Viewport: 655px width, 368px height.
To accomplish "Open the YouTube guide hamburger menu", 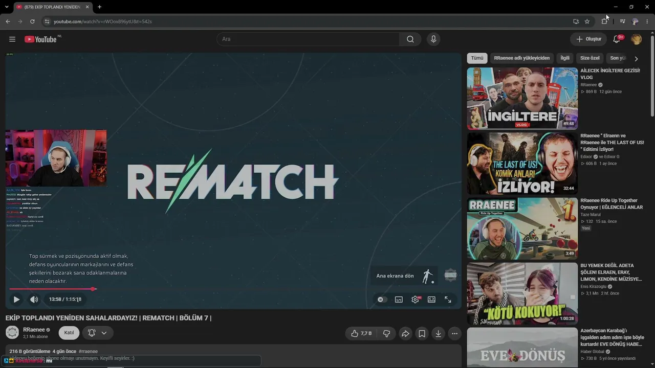I will 12,39.
